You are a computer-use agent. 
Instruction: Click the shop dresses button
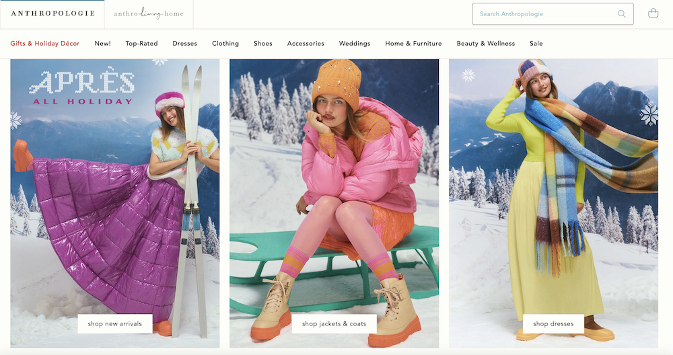(x=553, y=323)
